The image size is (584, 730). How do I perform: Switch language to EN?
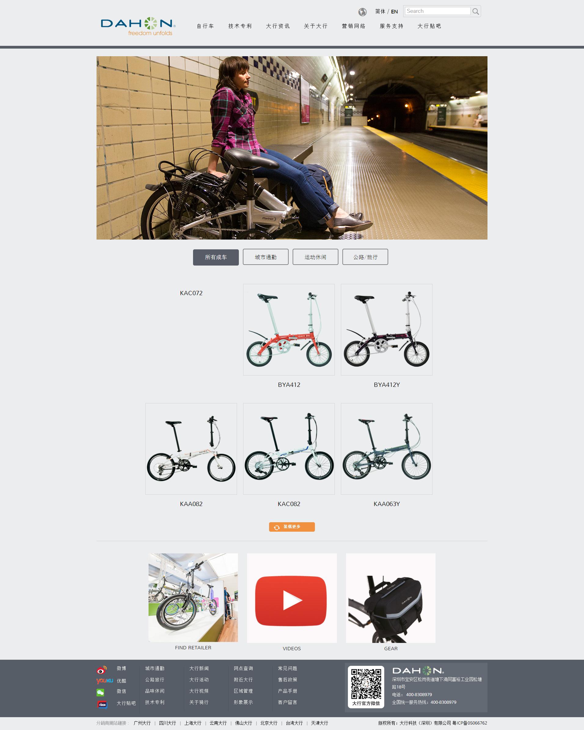click(x=394, y=12)
